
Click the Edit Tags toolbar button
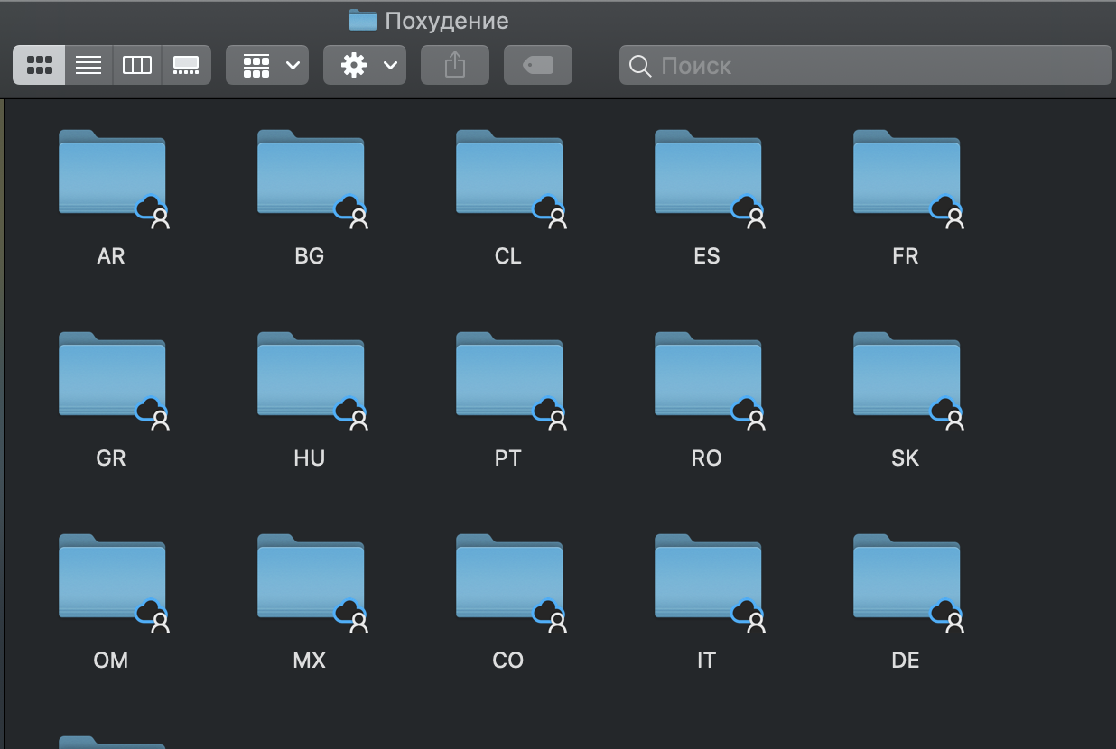[538, 65]
